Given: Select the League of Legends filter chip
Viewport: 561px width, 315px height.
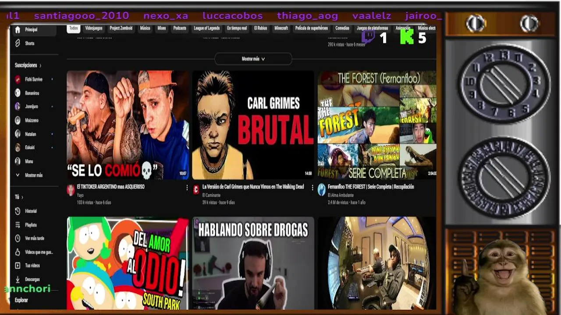Looking at the screenshot, I should tap(207, 28).
